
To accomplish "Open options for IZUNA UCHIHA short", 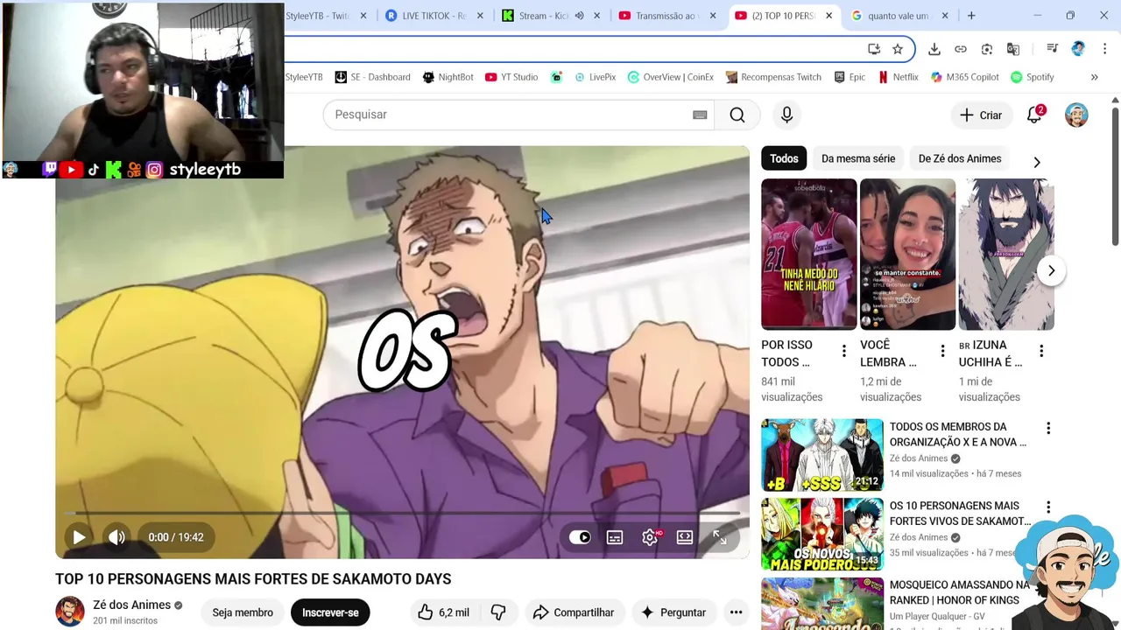I will (1041, 351).
